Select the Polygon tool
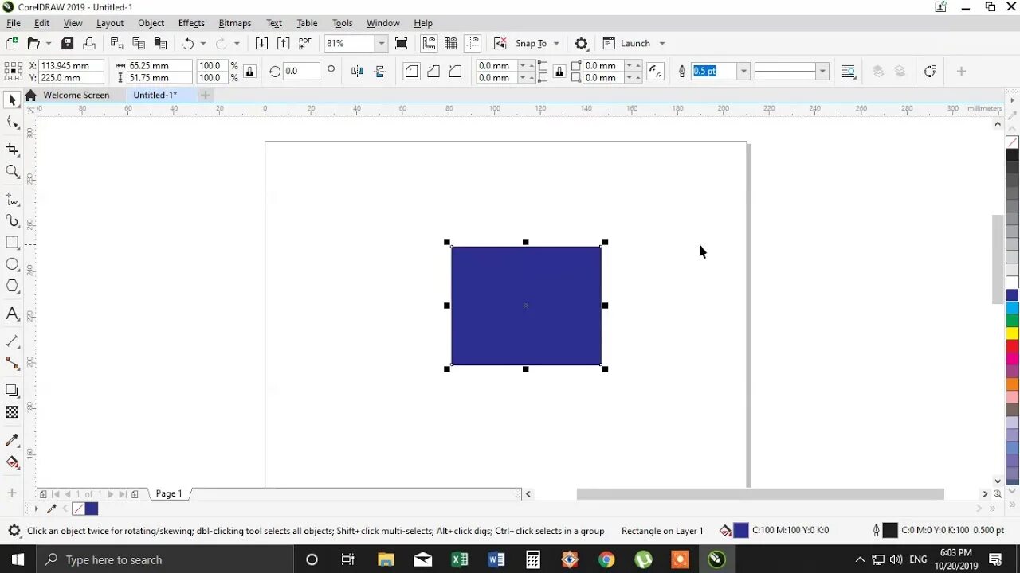1020x573 pixels. (x=12, y=286)
